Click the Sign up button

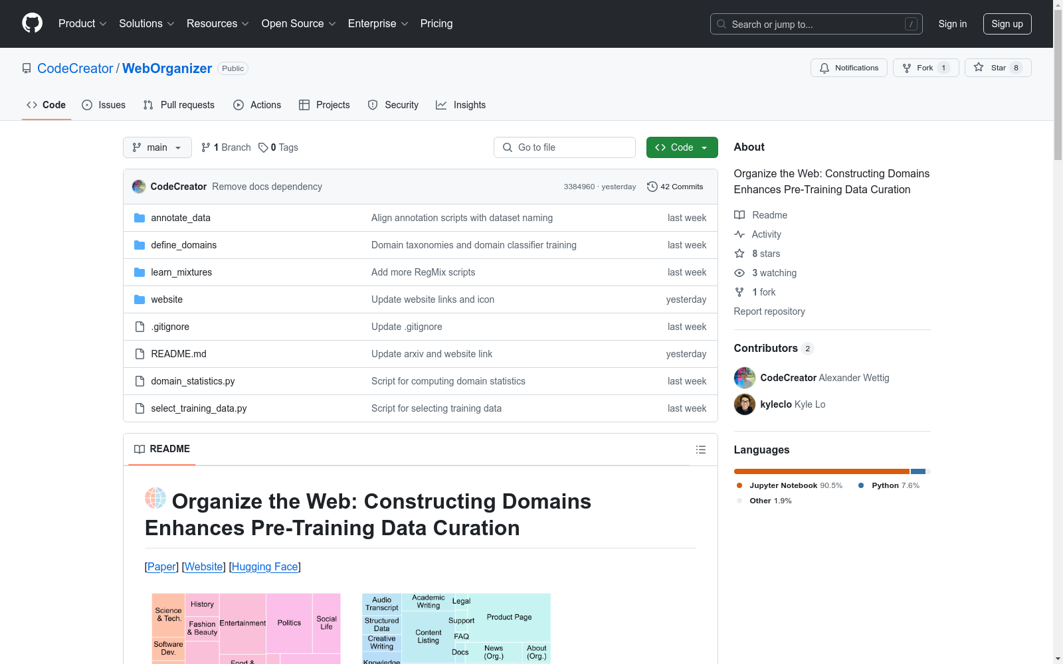tap(1007, 24)
